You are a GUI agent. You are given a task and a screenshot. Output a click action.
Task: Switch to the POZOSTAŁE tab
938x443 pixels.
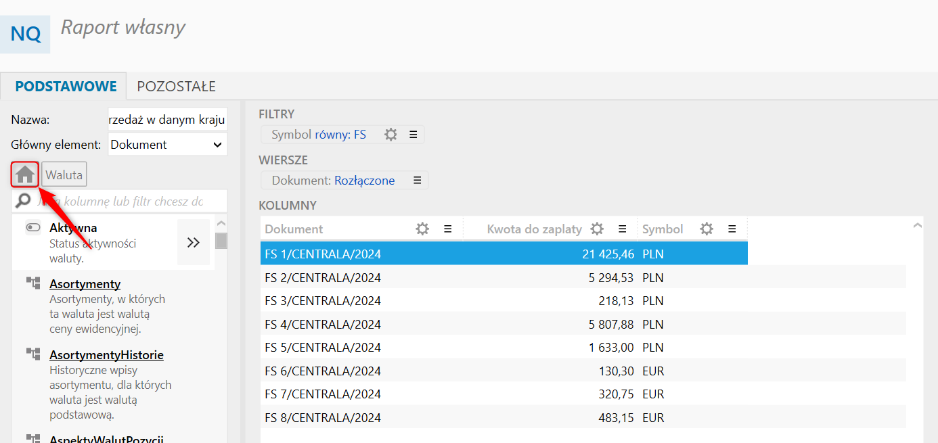[176, 87]
